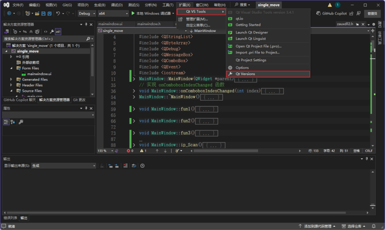Collapse the Form Files folder
385x230 pixels.
[x=11, y=68]
